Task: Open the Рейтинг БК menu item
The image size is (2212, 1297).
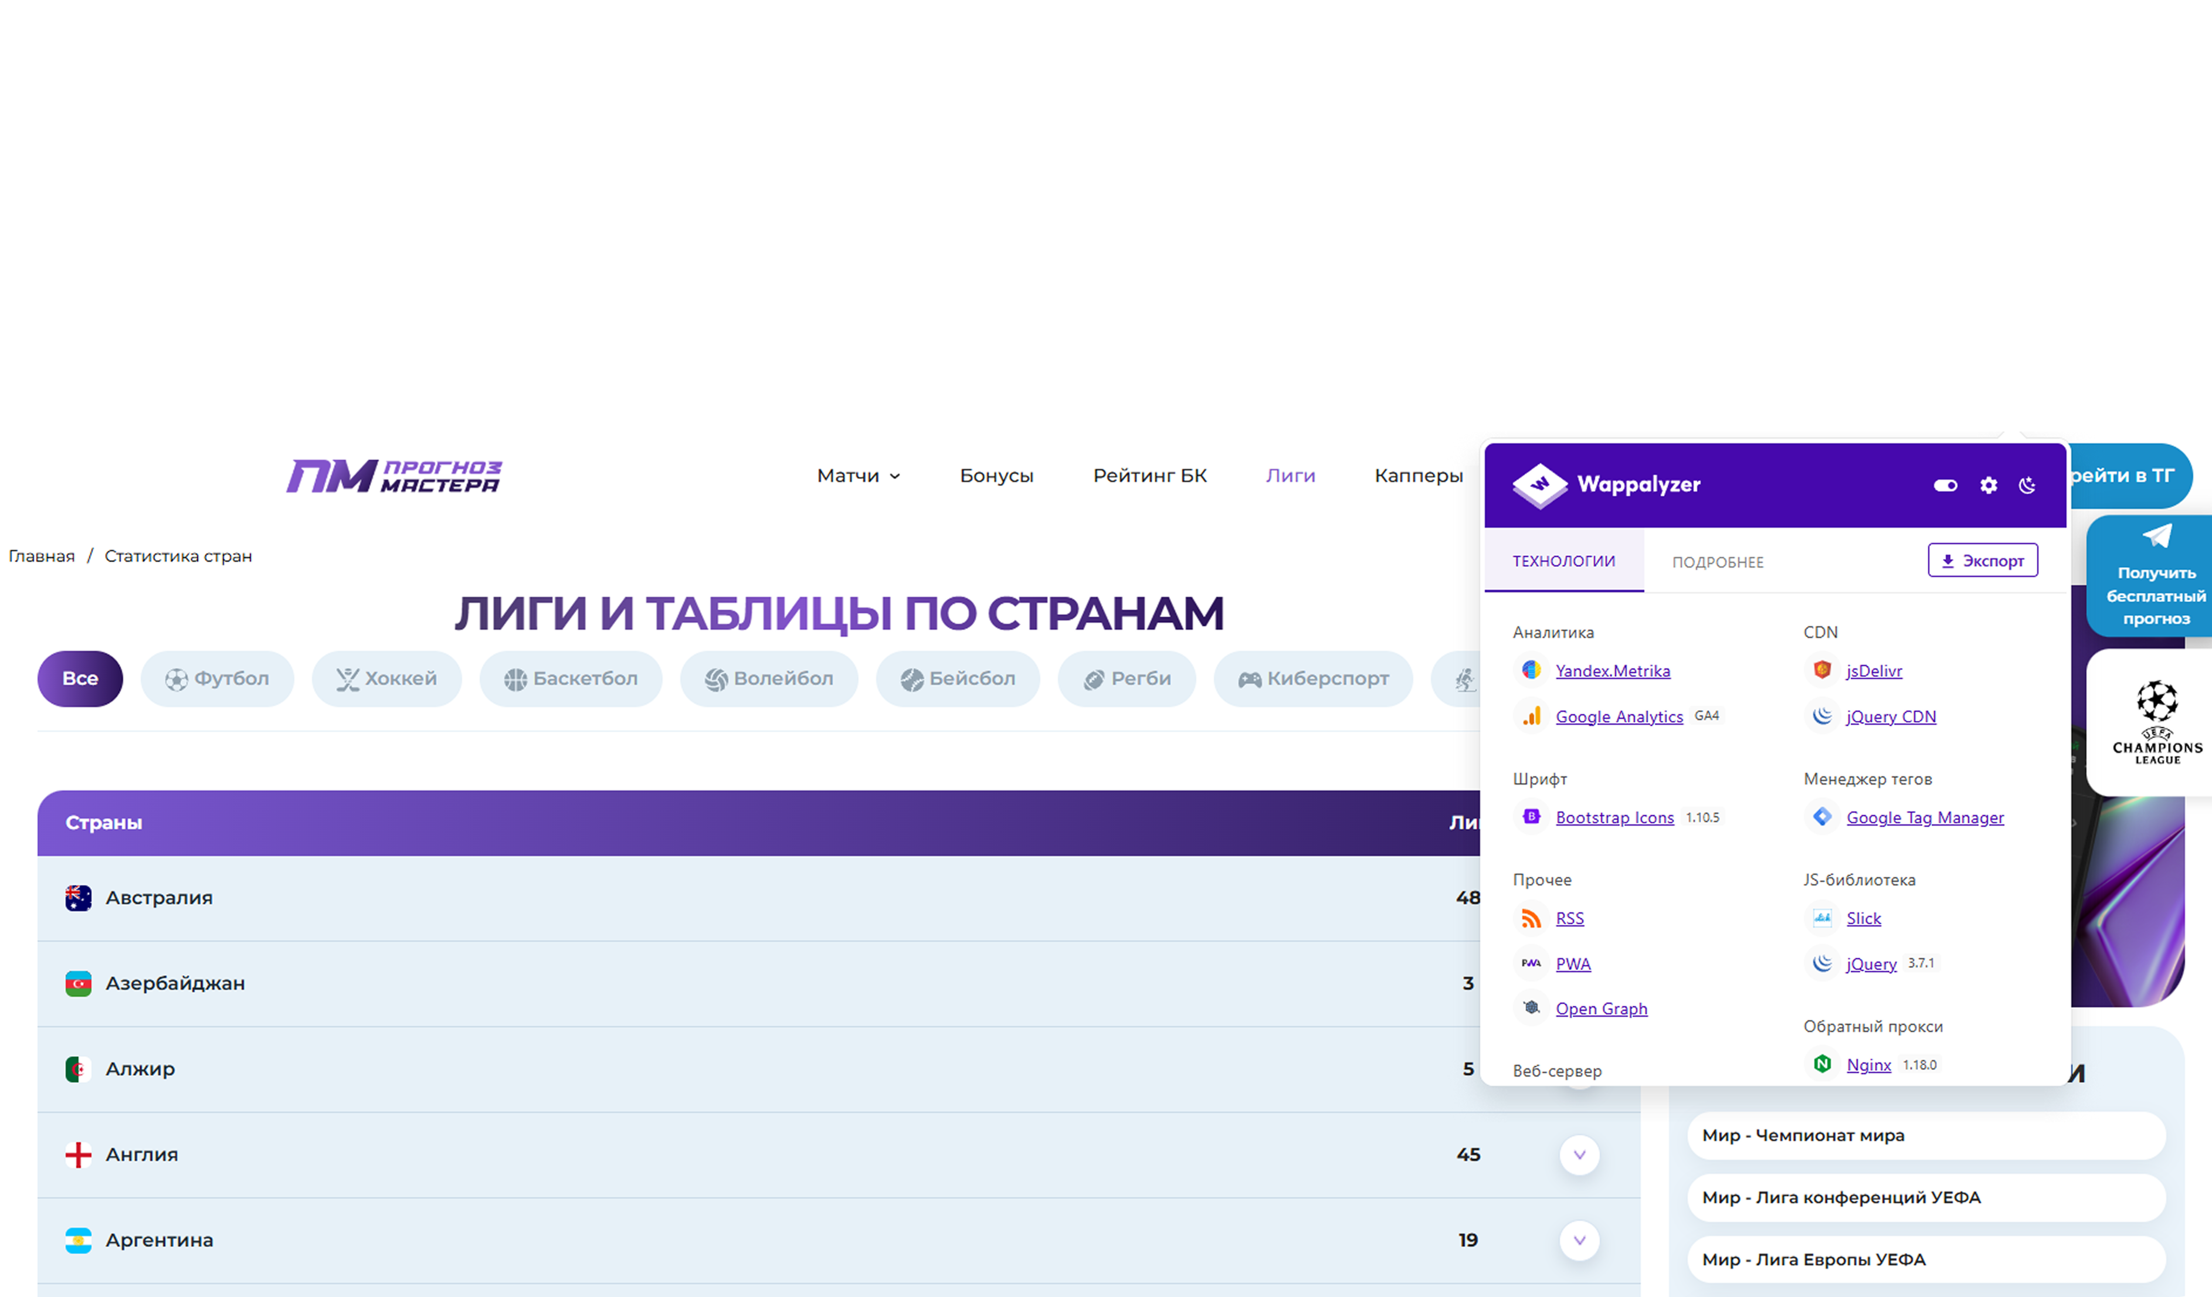Action: pos(1149,476)
